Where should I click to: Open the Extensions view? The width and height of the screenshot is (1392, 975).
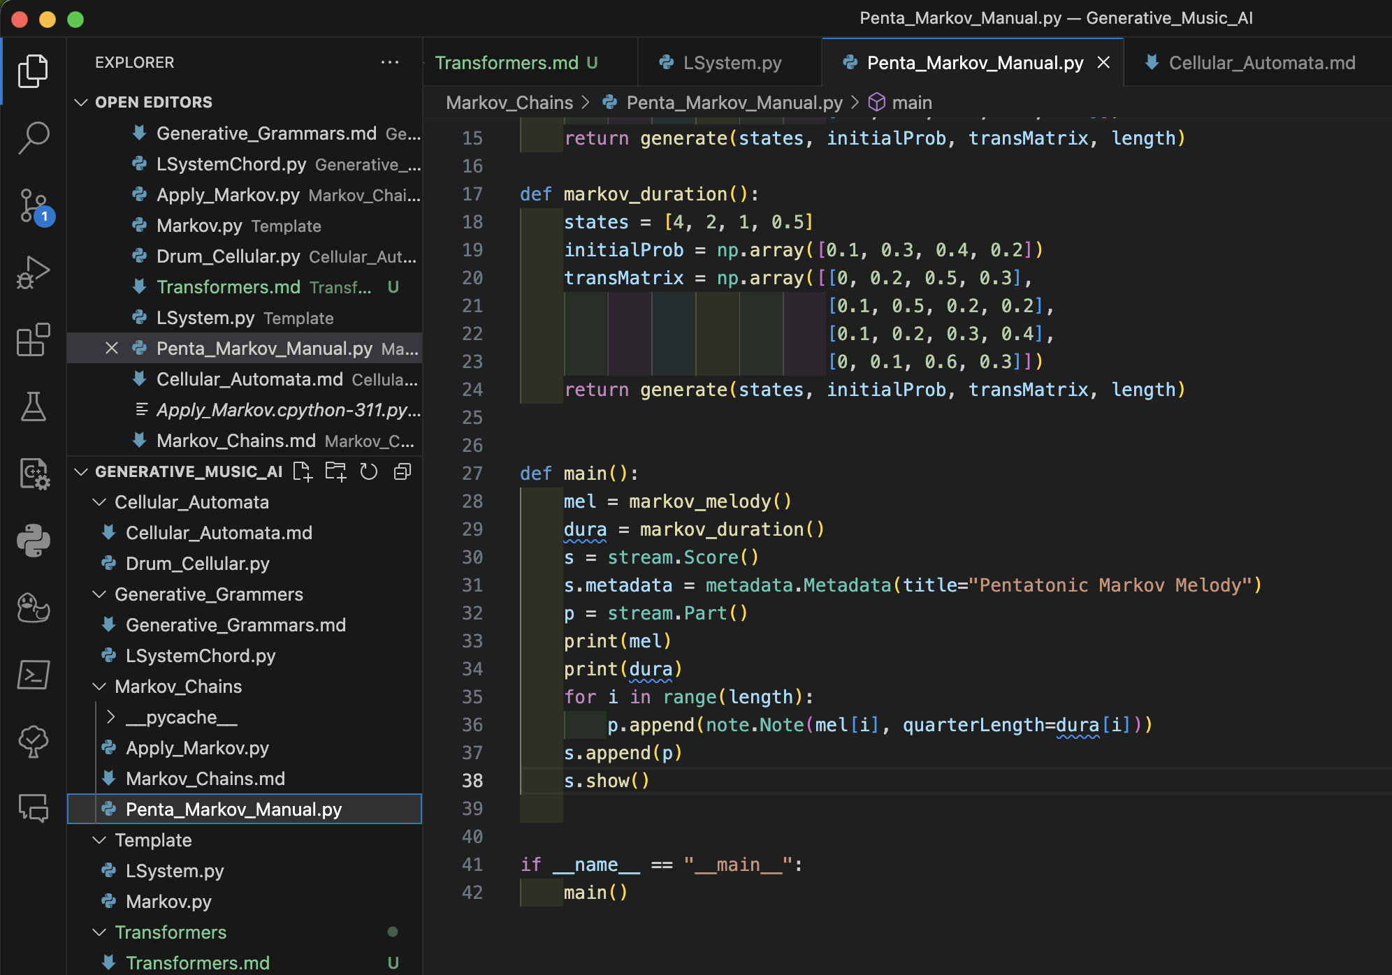(x=33, y=339)
